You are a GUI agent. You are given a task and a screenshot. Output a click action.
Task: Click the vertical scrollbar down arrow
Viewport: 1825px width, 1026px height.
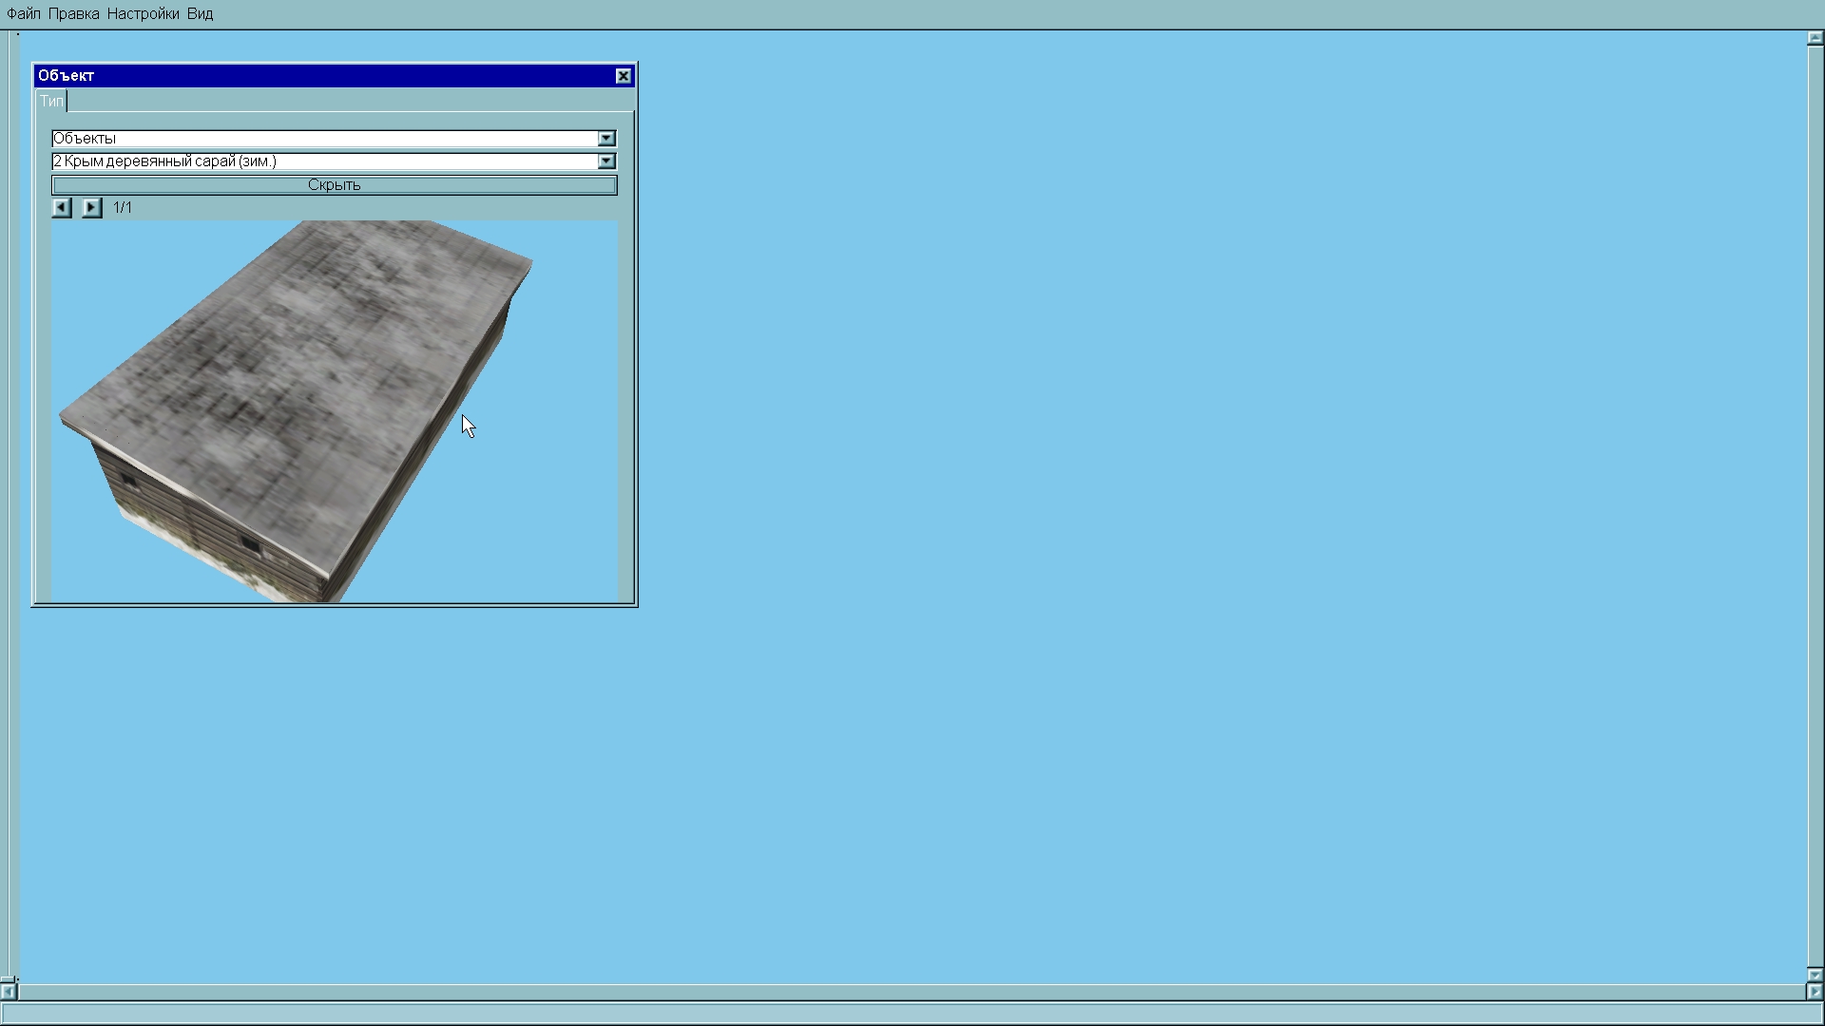pos(1815,975)
